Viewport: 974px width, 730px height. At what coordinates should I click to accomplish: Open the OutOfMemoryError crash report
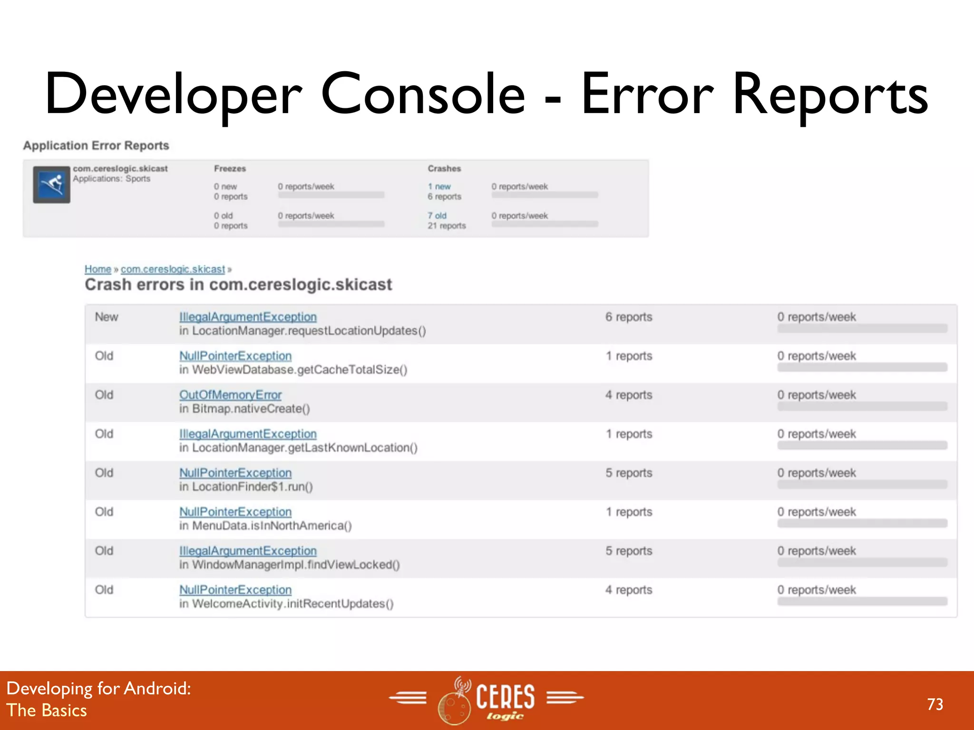[x=230, y=395]
